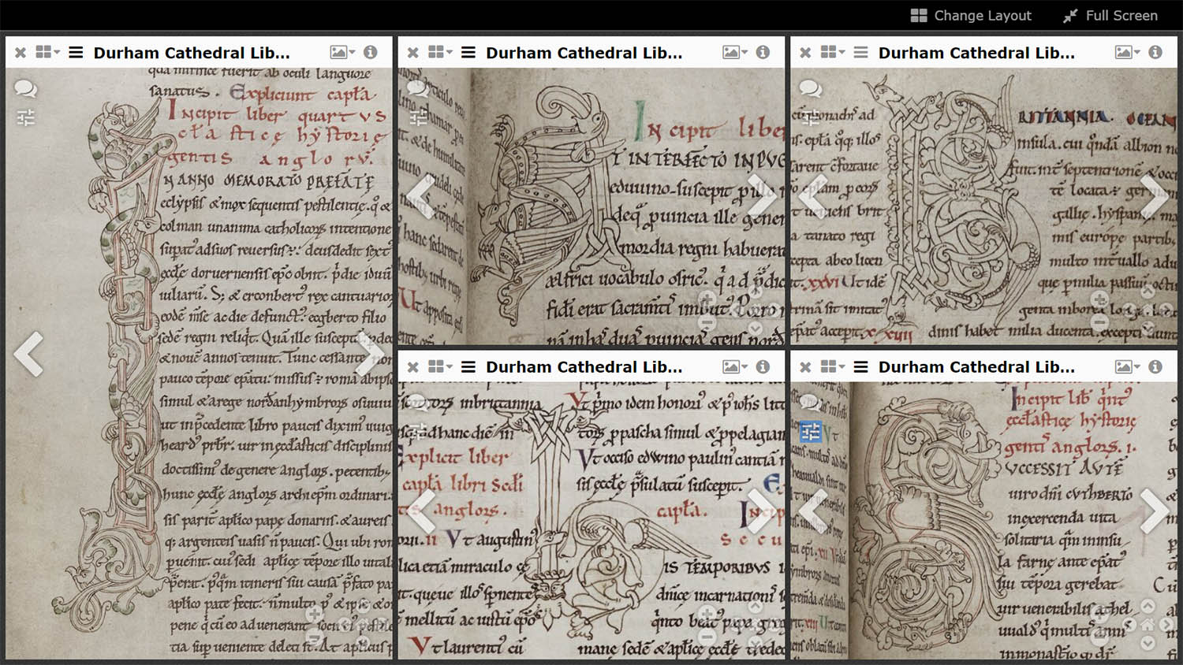This screenshot has height=665, width=1183.
Task: Zoom out on bottom-middle window image
Action: tap(707, 638)
